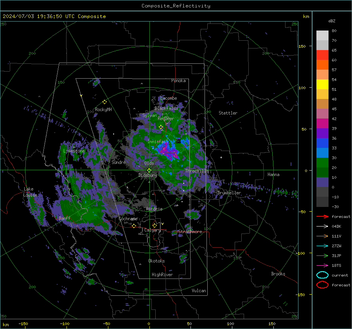Click the yellow diamond marker below Cochrane
Image resolution: width=352 pixels, height=329 pixels.
coord(134,226)
